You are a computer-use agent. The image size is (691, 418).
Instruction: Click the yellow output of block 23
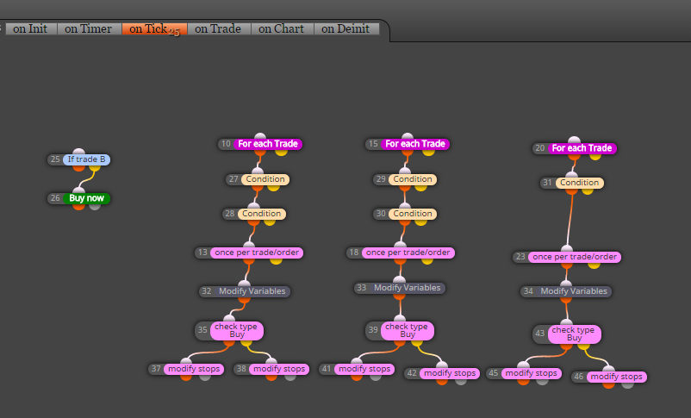(x=594, y=265)
